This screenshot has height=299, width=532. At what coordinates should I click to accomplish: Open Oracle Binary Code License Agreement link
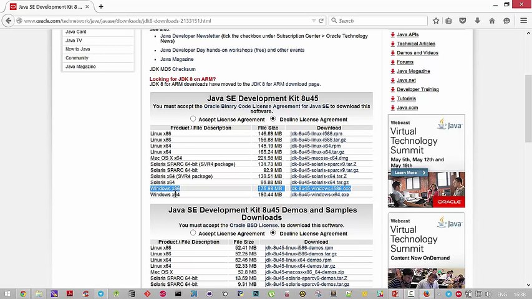(x=266, y=106)
